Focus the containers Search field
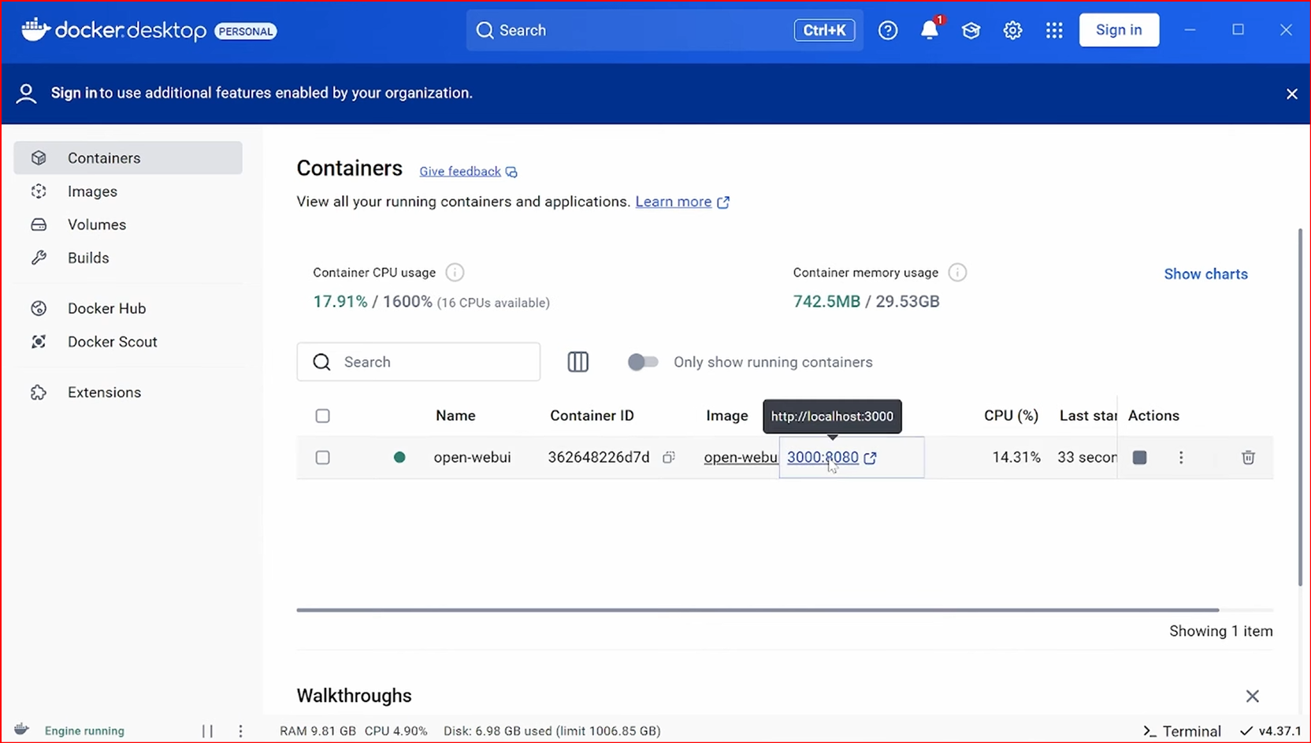The width and height of the screenshot is (1311, 743). click(418, 362)
